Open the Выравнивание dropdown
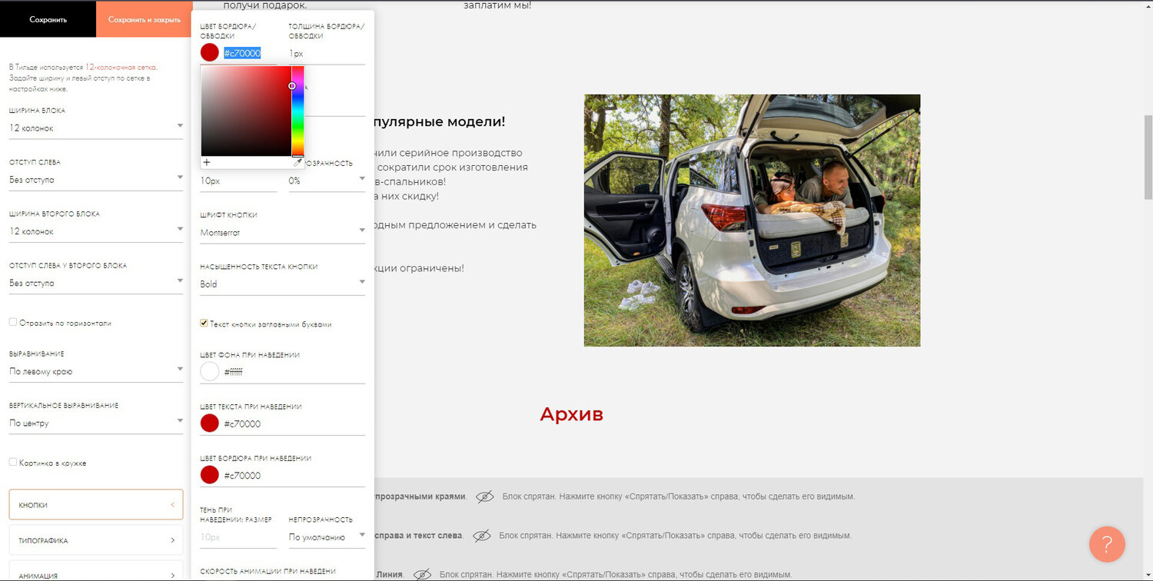The width and height of the screenshot is (1153, 581). click(96, 371)
